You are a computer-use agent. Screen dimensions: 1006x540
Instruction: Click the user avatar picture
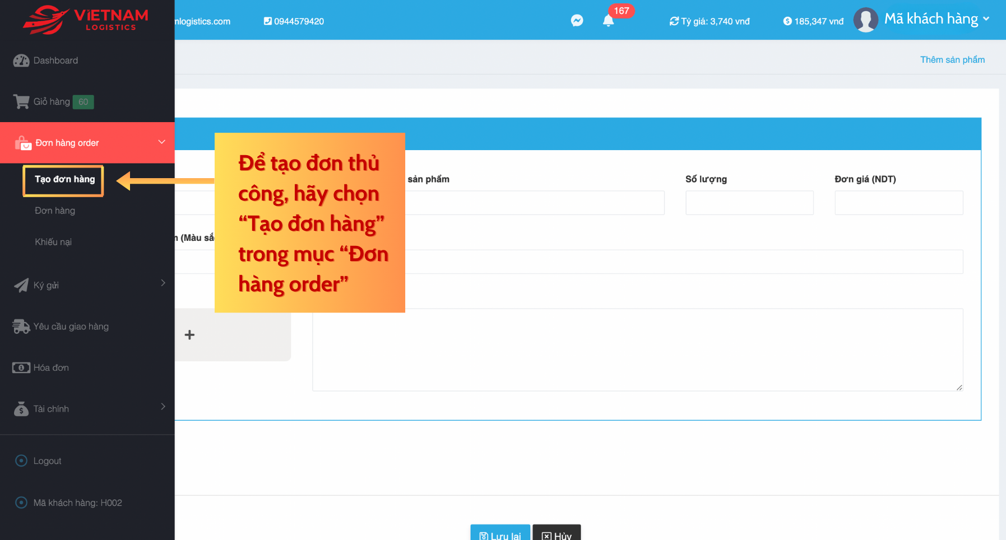pos(865,20)
